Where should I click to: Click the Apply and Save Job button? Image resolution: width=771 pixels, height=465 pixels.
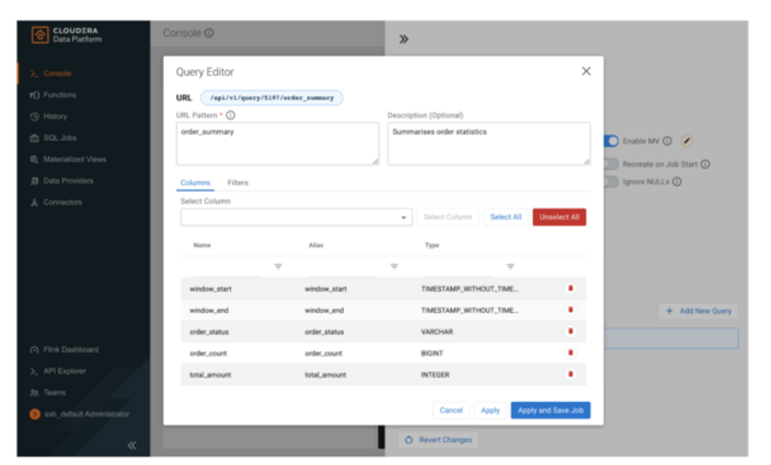coord(550,410)
